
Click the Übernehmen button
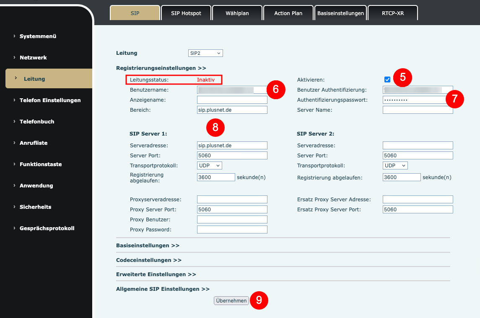(231, 300)
